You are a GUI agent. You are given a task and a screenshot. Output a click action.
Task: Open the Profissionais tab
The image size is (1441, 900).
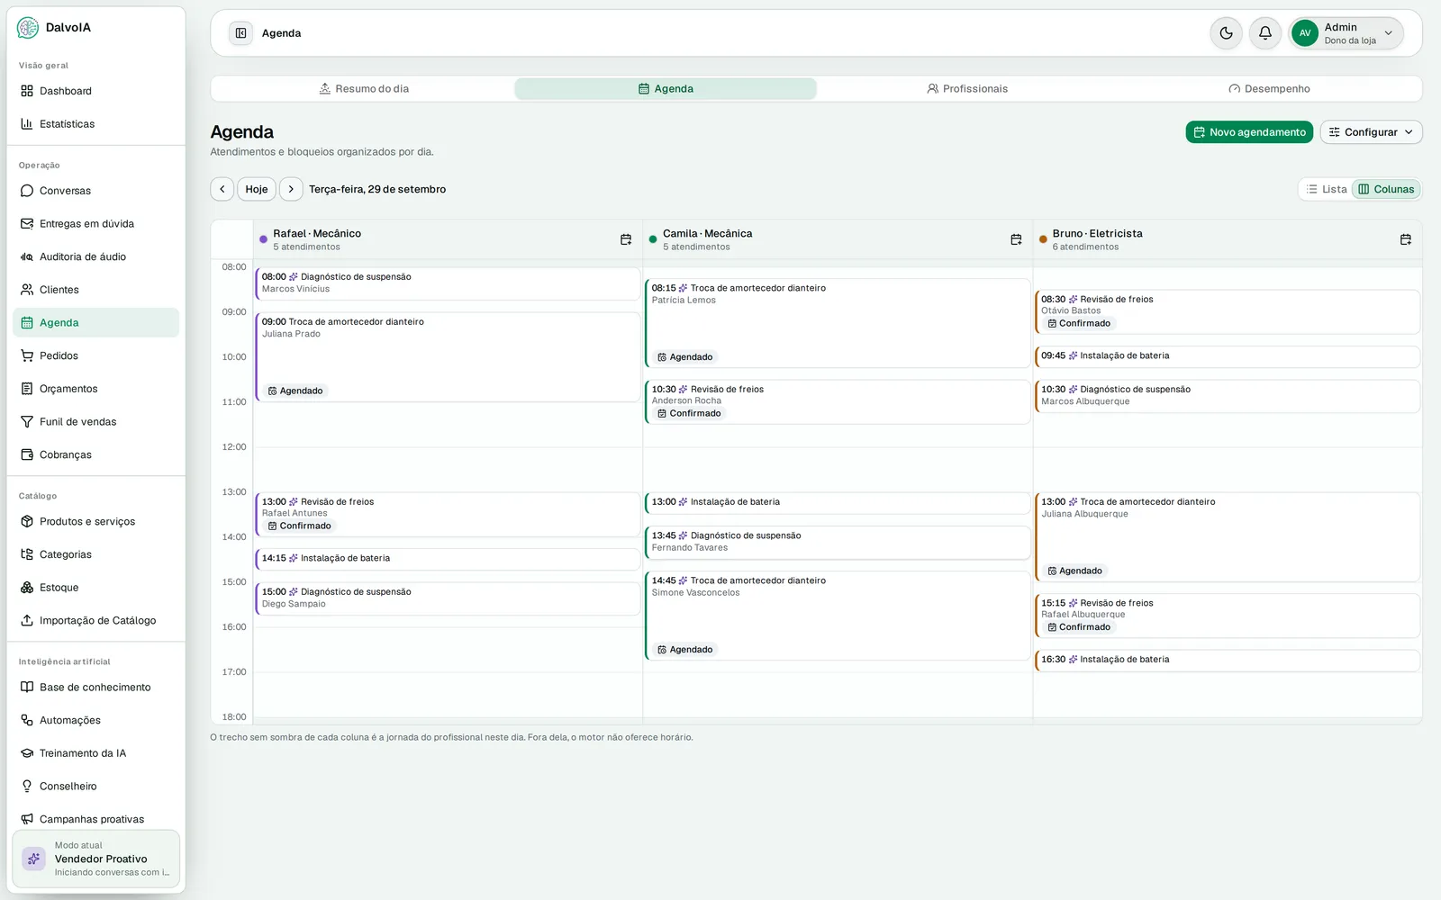click(967, 89)
